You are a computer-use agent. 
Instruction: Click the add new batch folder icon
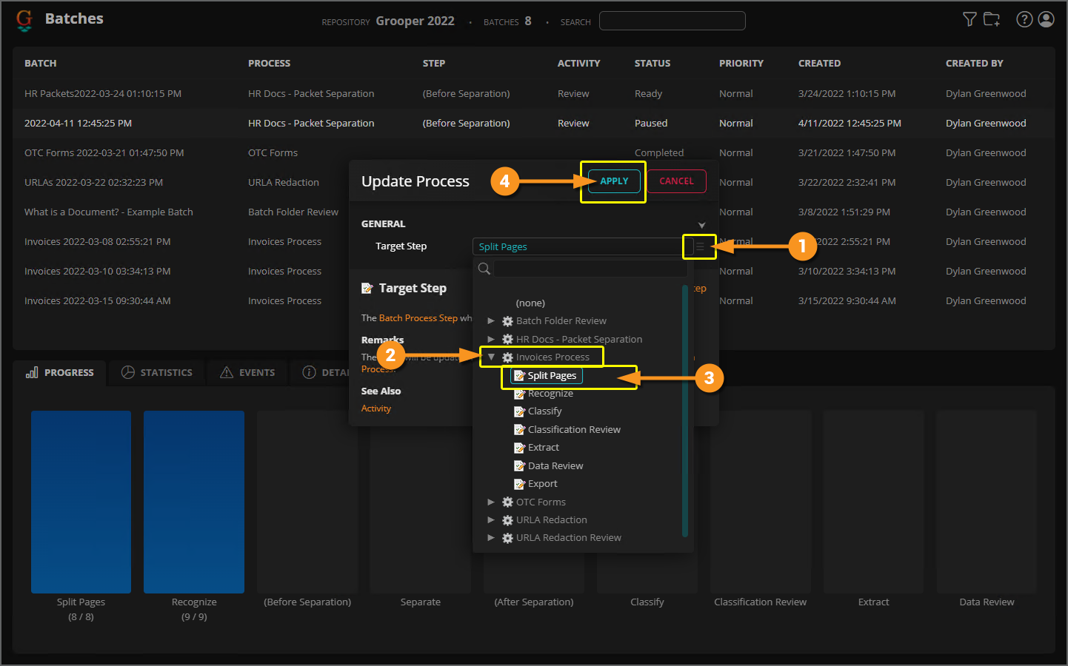pos(992,19)
